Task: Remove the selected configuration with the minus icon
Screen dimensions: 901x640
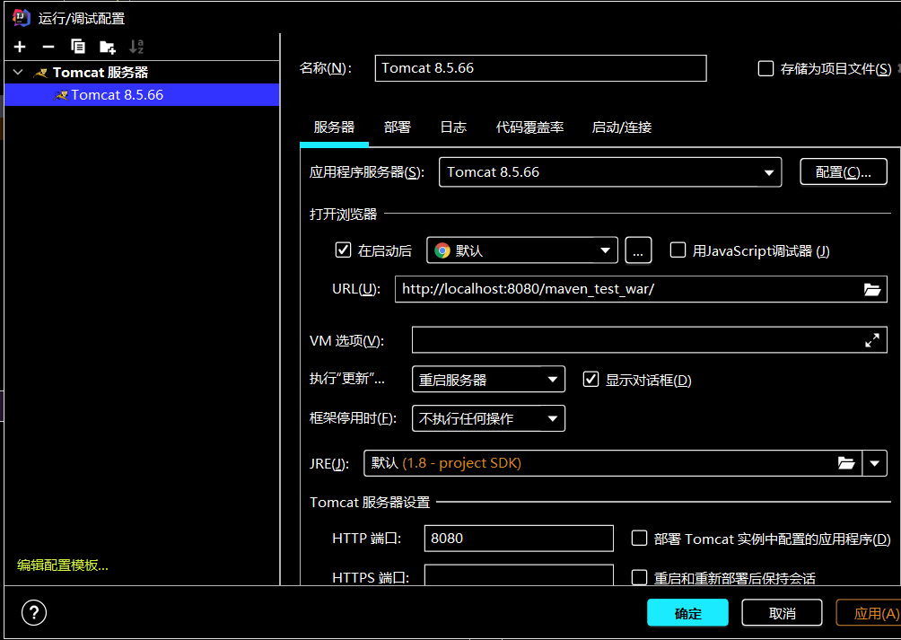Action: tap(48, 47)
